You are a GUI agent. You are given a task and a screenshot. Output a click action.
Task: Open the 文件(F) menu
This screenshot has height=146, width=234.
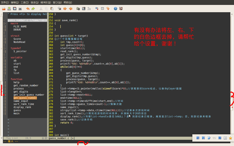click(5, 2)
